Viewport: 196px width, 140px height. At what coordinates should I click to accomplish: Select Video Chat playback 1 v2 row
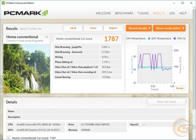tap(87, 67)
